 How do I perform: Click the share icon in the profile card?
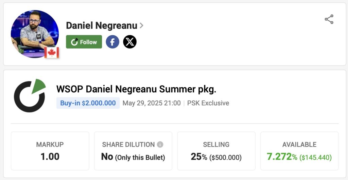point(329,19)
